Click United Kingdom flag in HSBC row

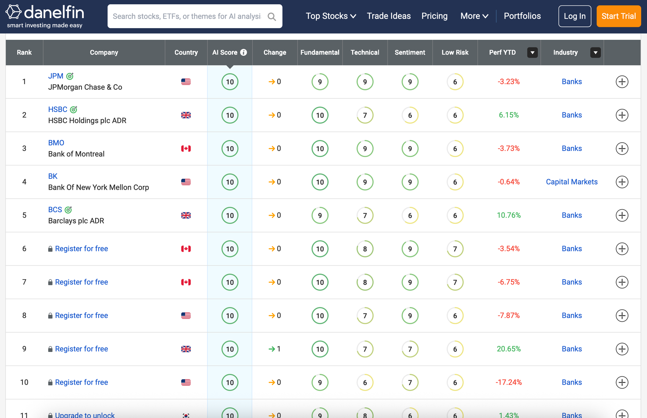tap(186, 115)
